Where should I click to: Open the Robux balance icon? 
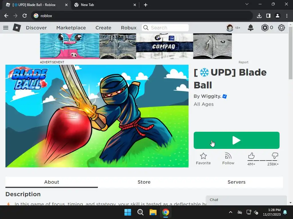click(x=265, y=28)
